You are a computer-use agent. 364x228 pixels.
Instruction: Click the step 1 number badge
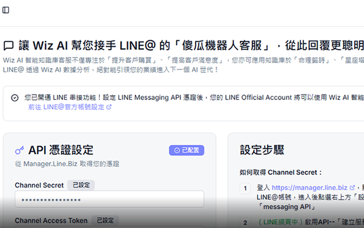coord(245,188)
